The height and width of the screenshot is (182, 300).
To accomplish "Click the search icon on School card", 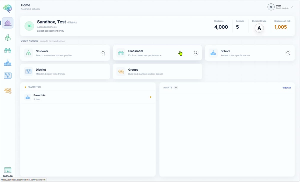I will [288, 53].
